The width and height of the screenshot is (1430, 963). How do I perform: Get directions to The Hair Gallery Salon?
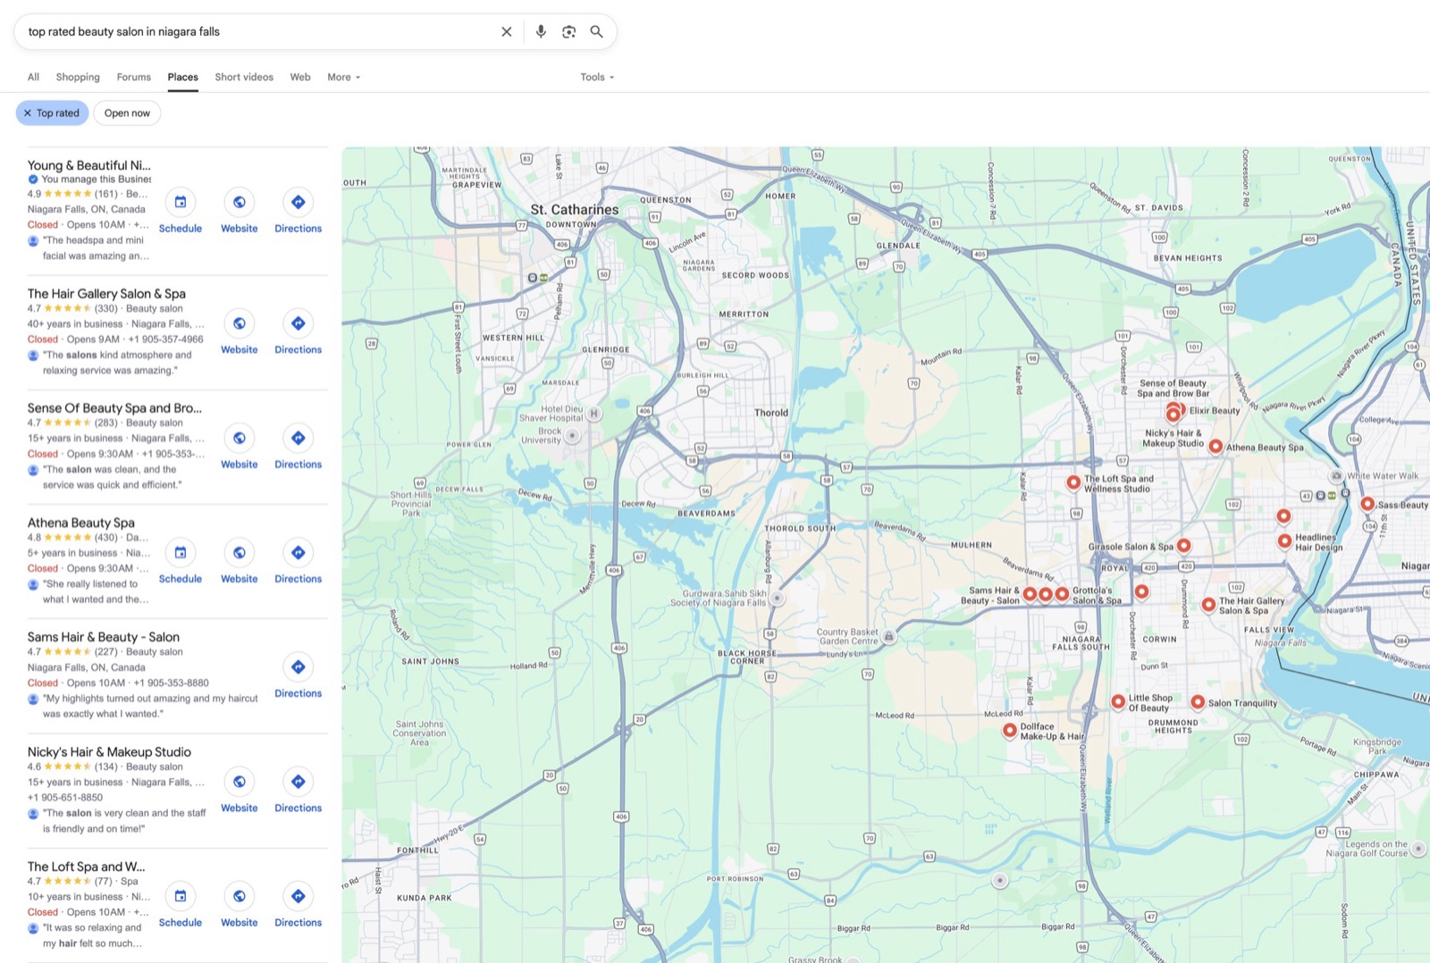(299, 323)
